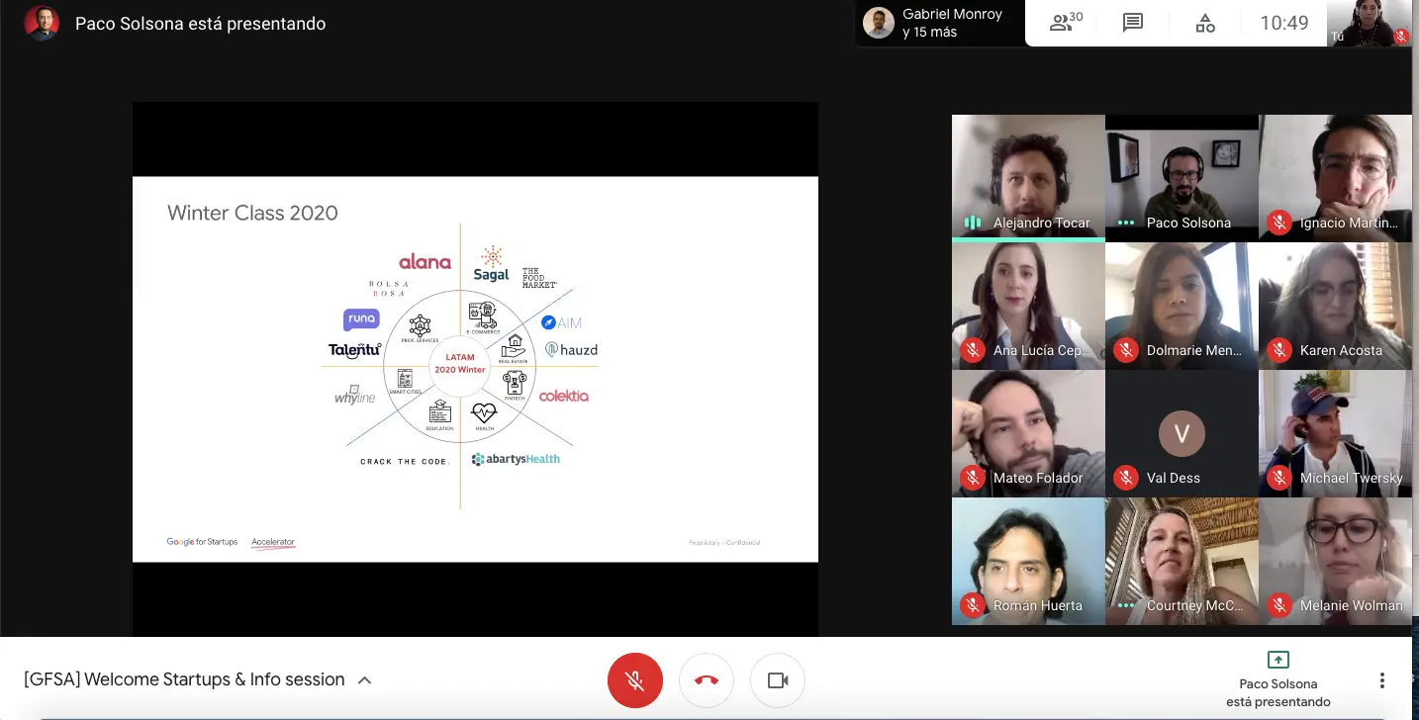Click the meeting title GFSA Welcome Startups

pos(184,679)
